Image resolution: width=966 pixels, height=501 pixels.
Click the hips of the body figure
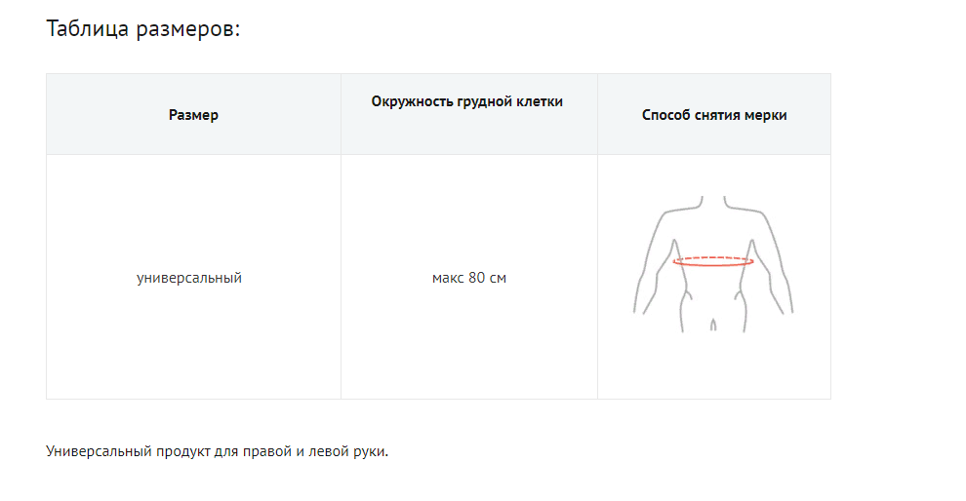pyautogui.click(x=713, y=314)
